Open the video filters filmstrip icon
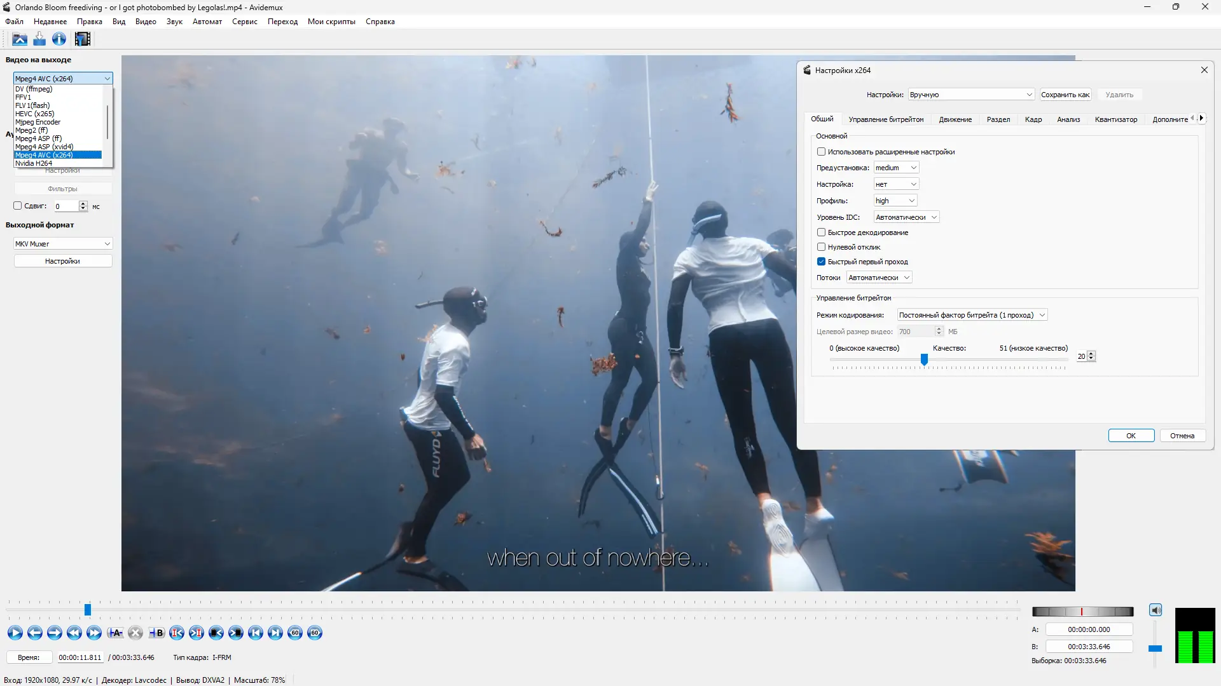 coord(83,39)
